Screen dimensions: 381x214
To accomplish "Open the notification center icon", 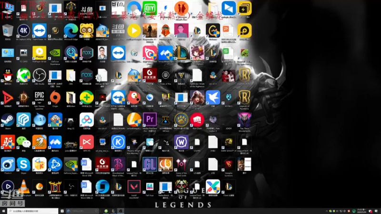I will [x=376, y=211].
